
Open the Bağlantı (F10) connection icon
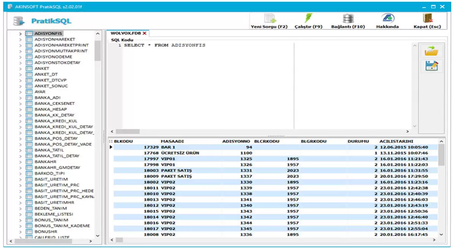(348, 18)
